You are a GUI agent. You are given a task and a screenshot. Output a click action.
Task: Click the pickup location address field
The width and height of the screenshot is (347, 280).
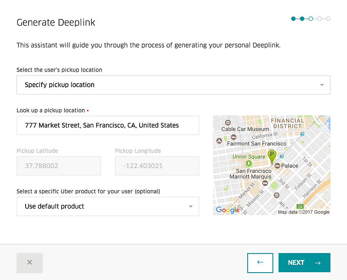[x=108, y=125]
